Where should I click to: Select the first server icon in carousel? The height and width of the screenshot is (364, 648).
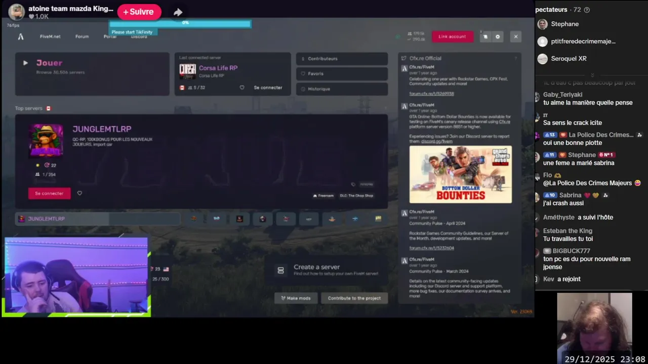(x=194, y=219)
